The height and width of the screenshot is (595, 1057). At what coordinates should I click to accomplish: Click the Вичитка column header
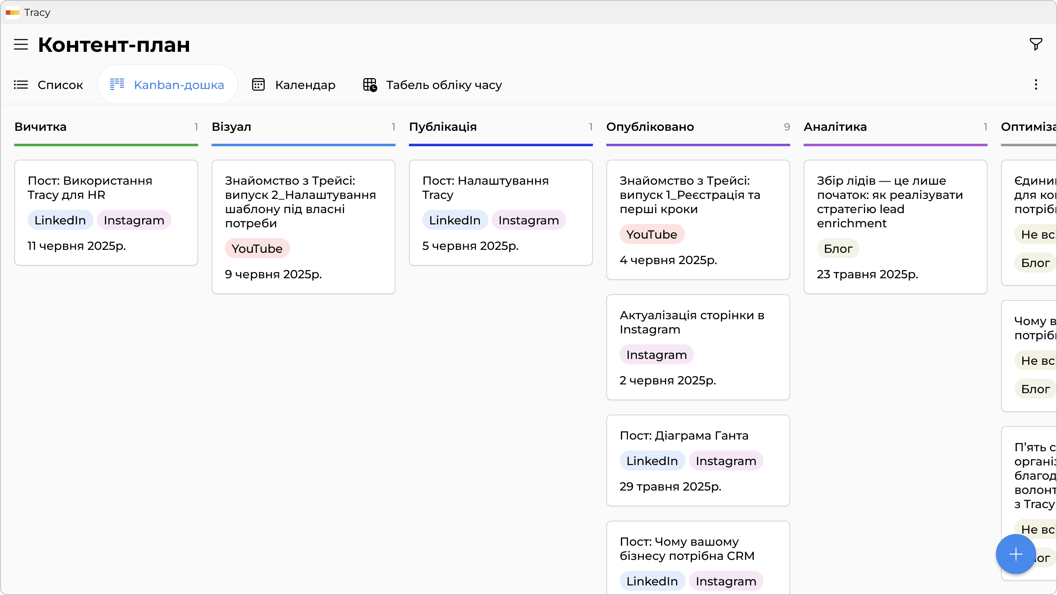pyautogui.click(x=41, y=127)
